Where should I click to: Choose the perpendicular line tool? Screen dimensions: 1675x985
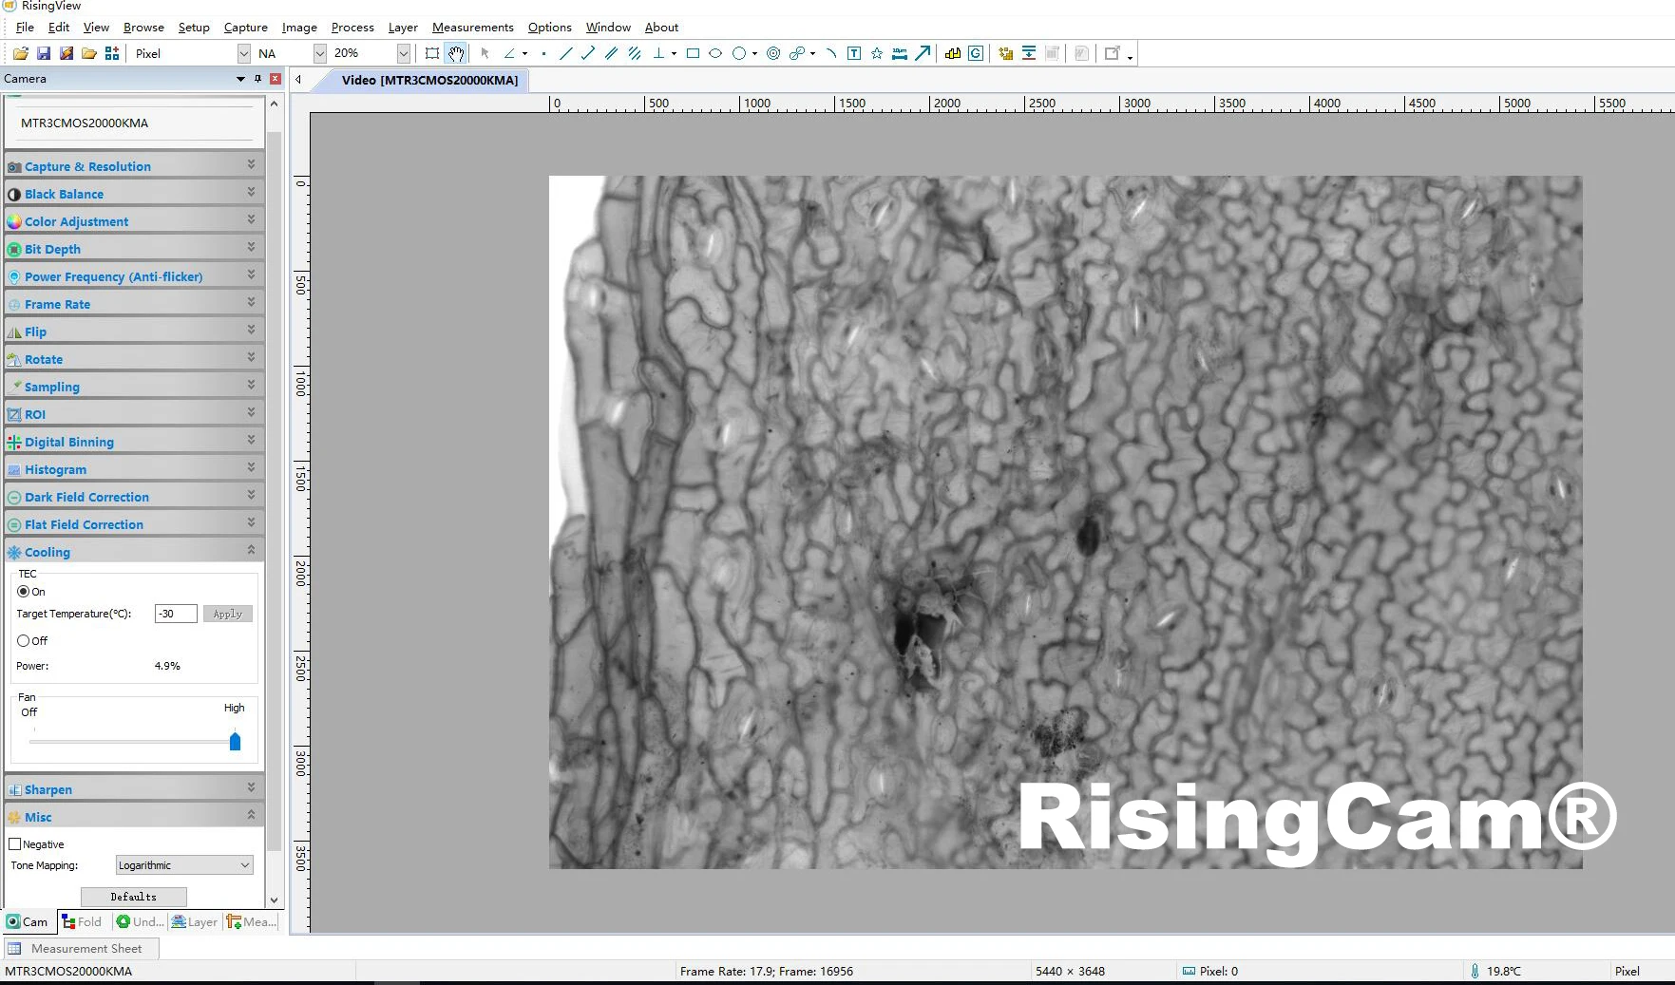pos(658,53)
